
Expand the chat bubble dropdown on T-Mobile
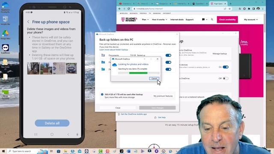(x=205, y=20)
